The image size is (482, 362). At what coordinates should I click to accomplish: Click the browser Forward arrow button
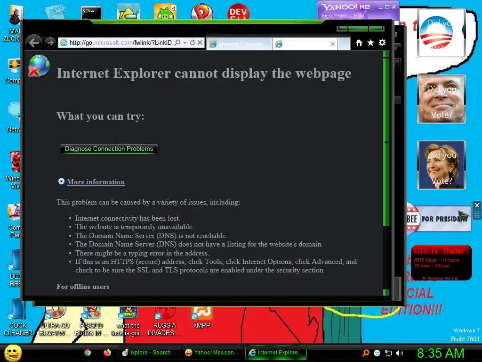click(50, 42)
